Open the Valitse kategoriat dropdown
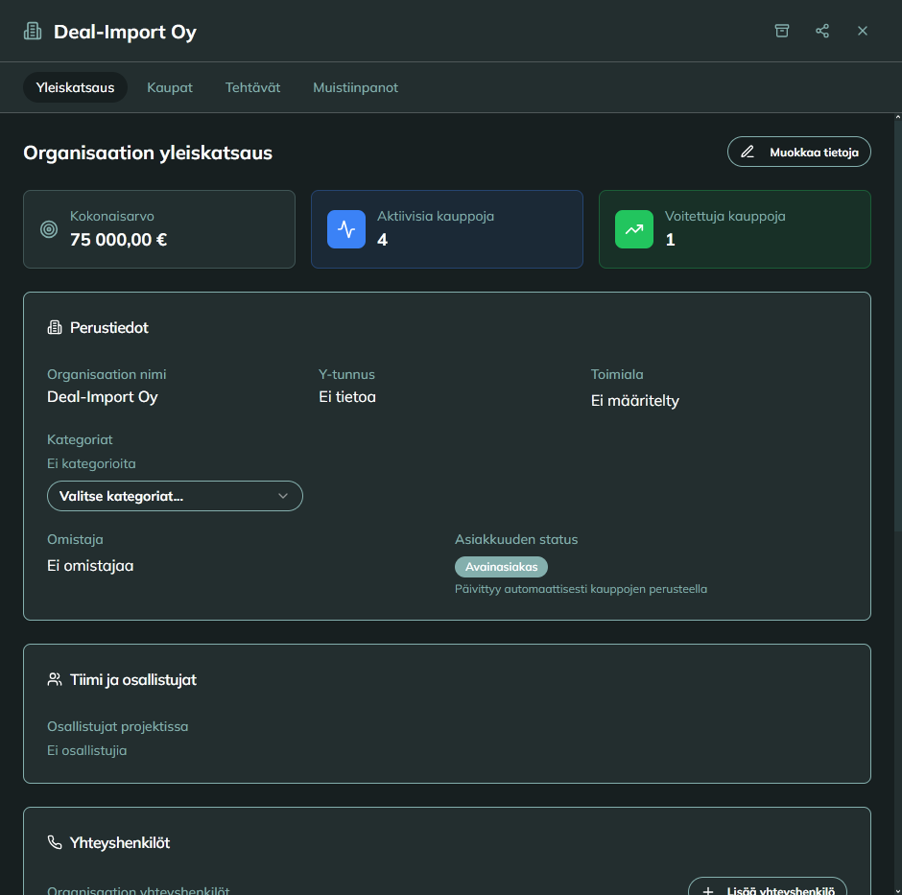The height and width of the screenshot is (895, 902). click(x=175, y=496)
